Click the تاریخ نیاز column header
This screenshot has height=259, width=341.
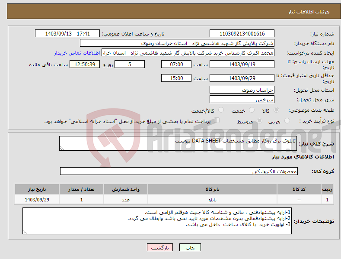coord(37,189)
